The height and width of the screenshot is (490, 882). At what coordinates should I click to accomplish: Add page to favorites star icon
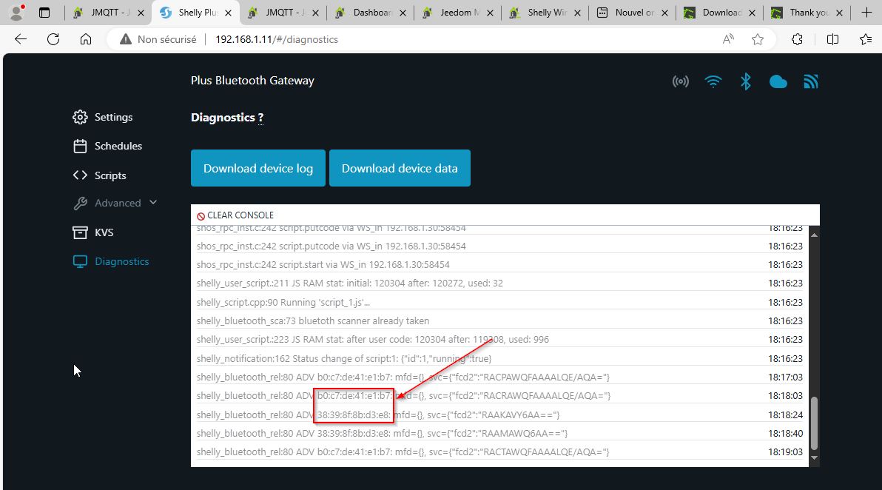(758, 38)
